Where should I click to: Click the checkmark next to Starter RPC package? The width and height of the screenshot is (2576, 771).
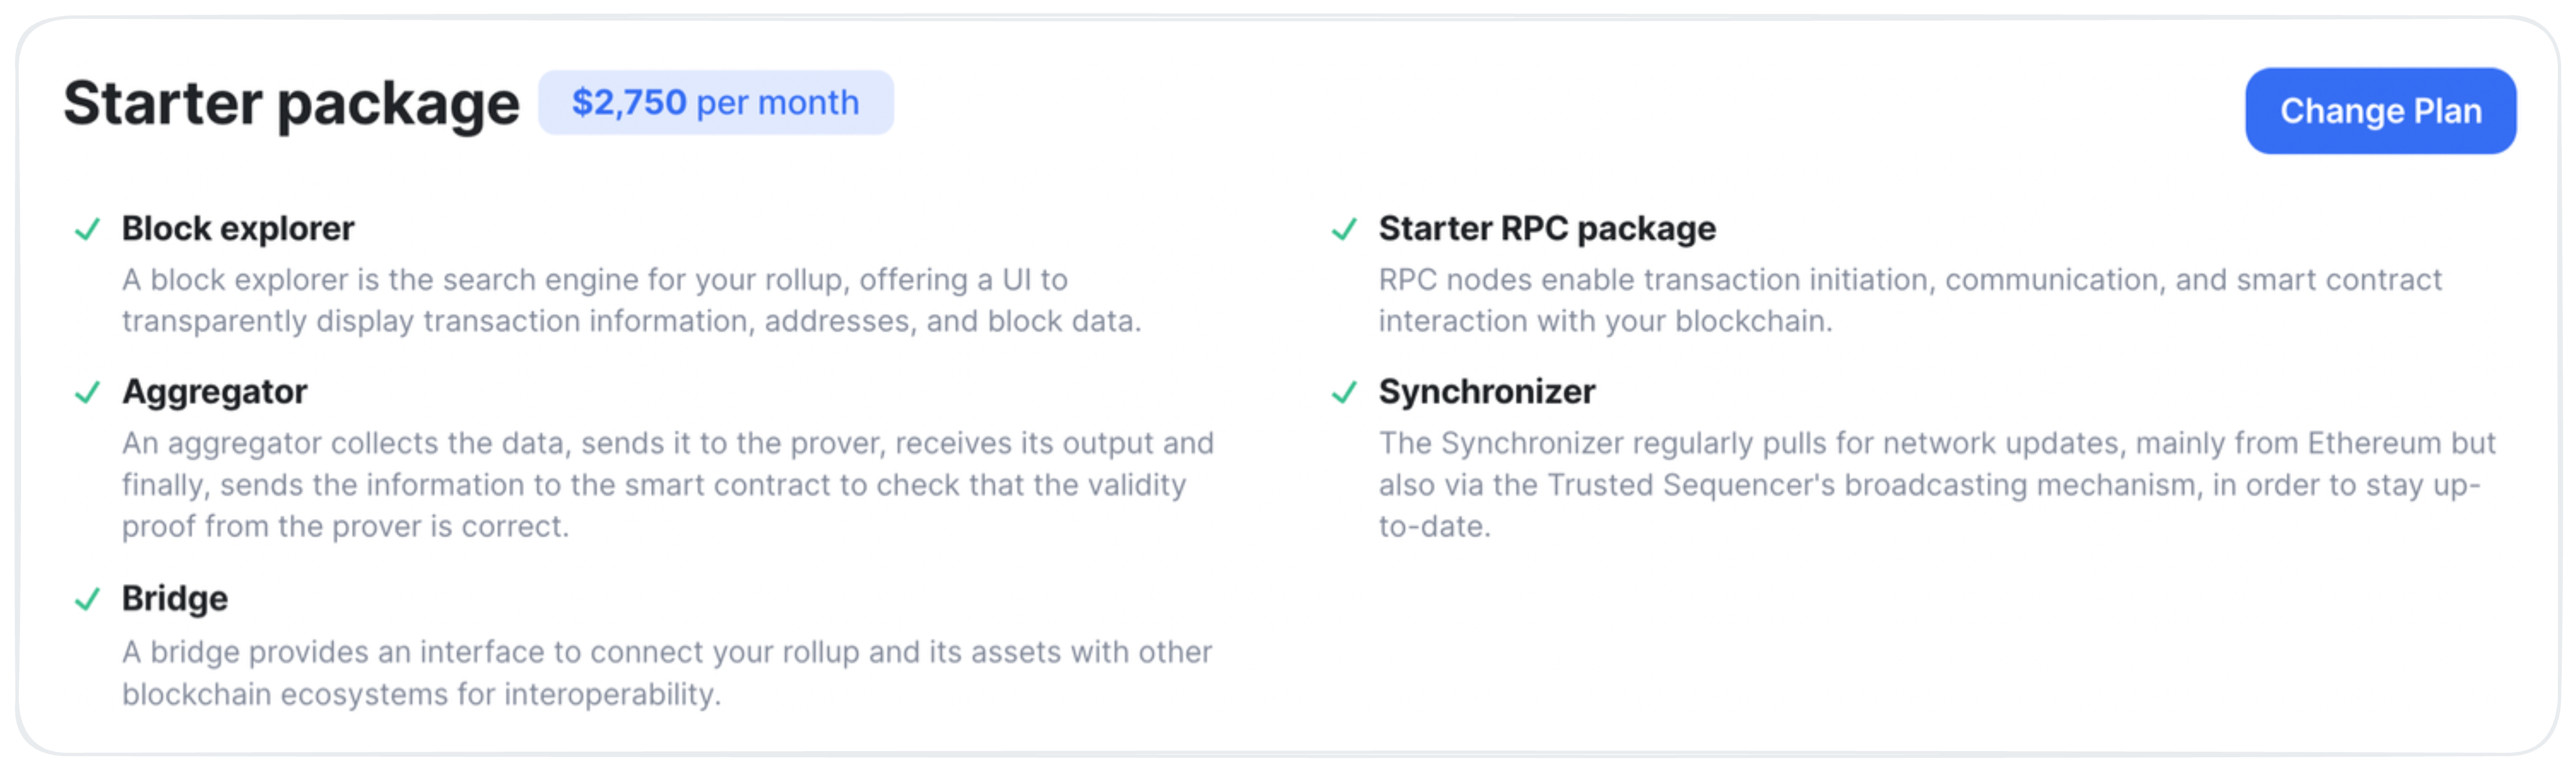click(x=1344, y=229)
